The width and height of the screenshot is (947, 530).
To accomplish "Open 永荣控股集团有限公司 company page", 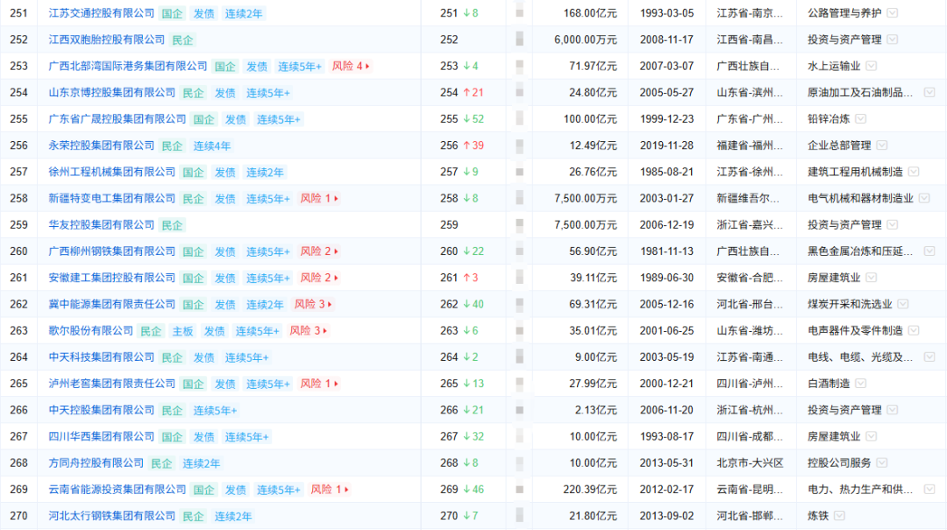I will point(102,145).
